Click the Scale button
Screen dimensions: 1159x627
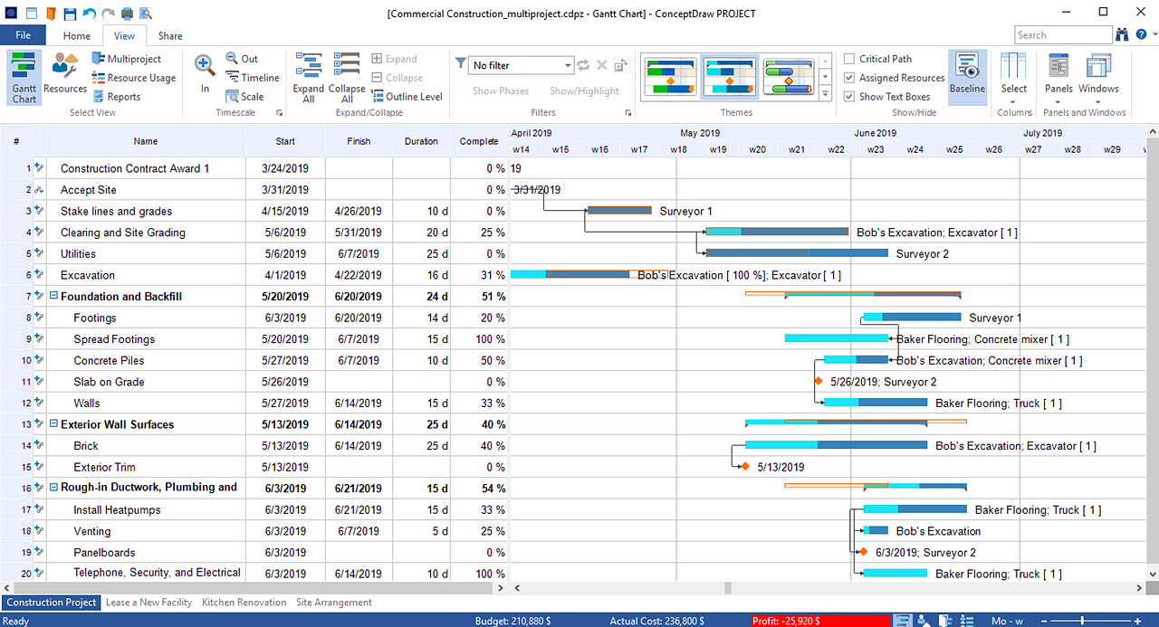click(x=244, y=97)
